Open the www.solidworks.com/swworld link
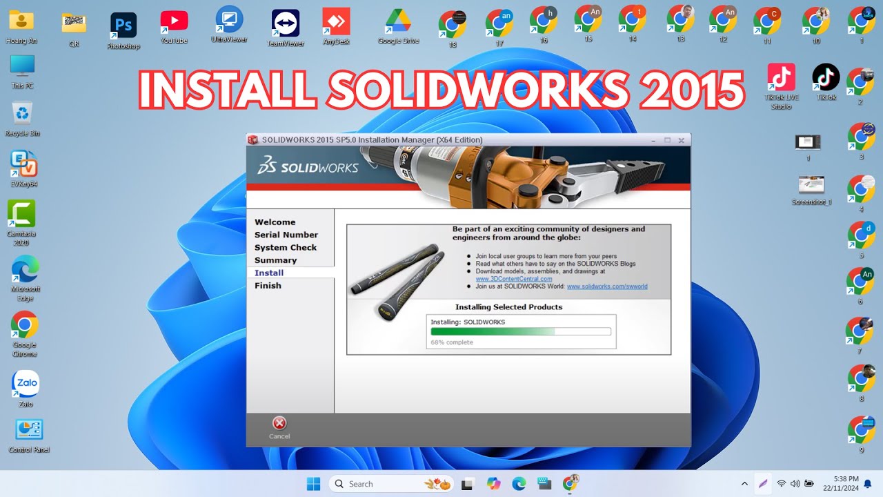This screenshot has height=497, width=883. pyautogui.click(x=607, y=286)
